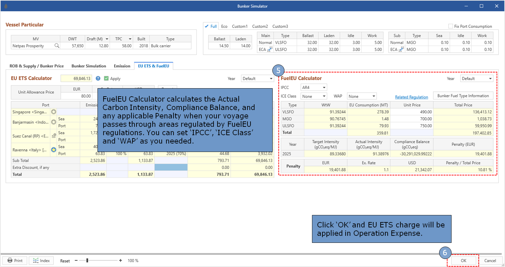Image resolution: width=505 pixels, height=267 pixels.
Task: Click the ECA icon in Main engine table
Action: (269, 49)
